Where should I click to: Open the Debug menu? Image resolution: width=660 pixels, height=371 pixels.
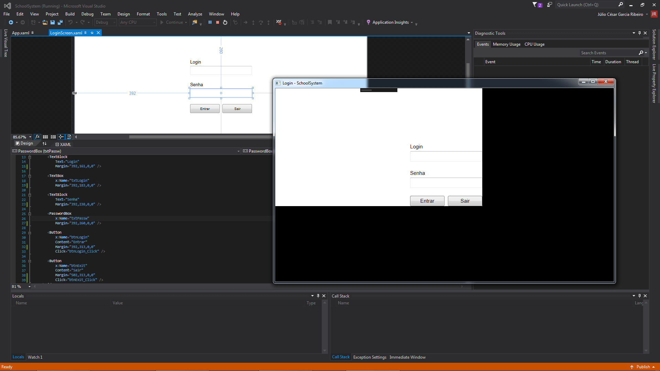pyautogui.click(x=87, y=14)
